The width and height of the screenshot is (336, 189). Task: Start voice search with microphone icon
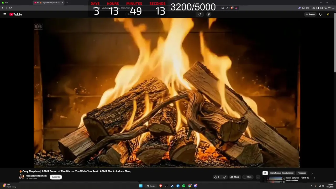(x=209, y=14)
